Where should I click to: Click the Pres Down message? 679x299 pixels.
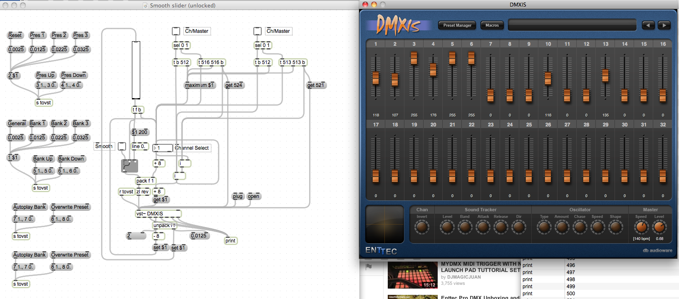click(x=73, y=75)
